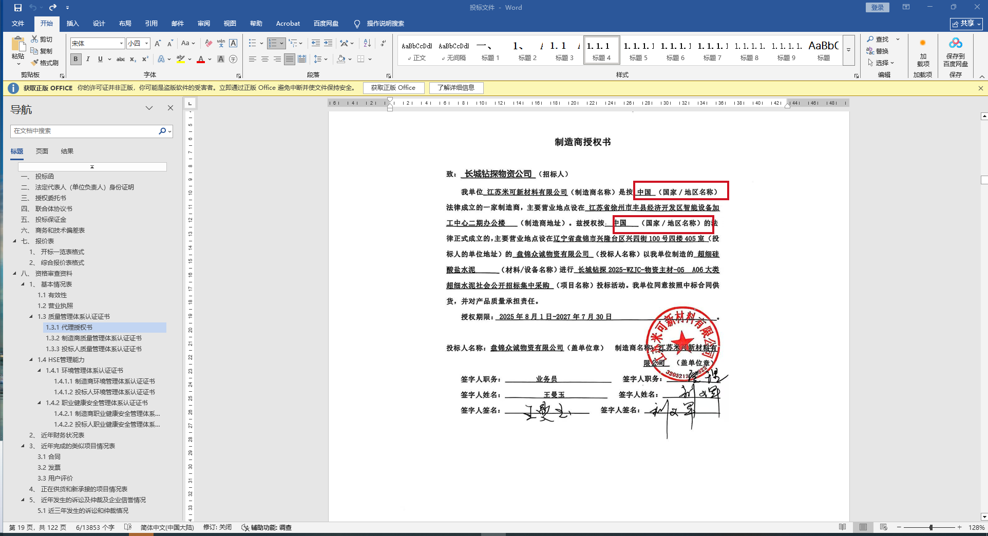Click the Replace tool
This screenshot has height=536, width=988.
[x=878, y=51]
